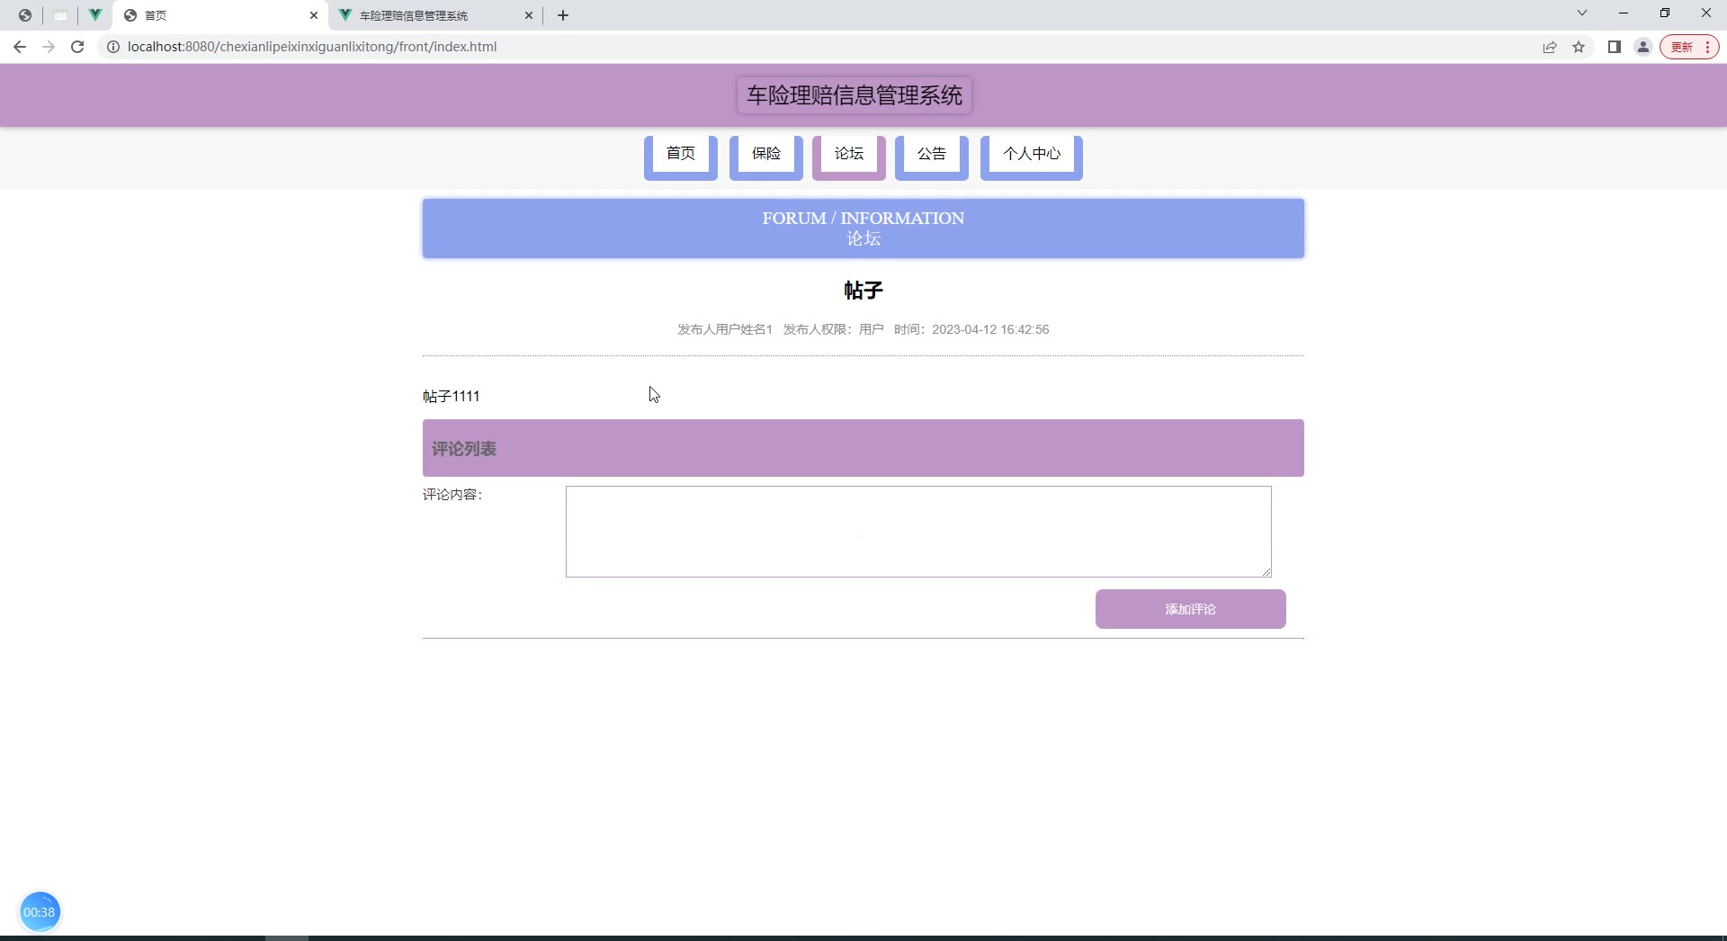Click the 00:38 recording timer badge
The height and width of the screenshot is (941, 1727).
tap(40, 912)
